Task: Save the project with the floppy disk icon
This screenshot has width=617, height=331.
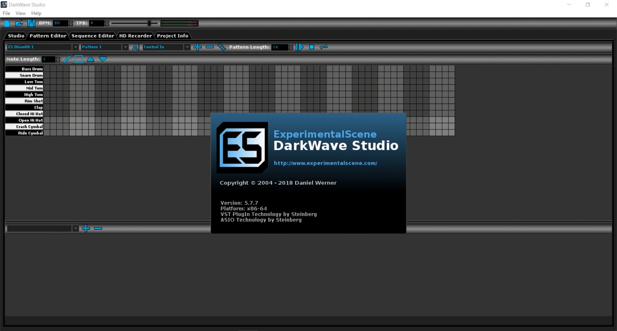Action: 31,23
